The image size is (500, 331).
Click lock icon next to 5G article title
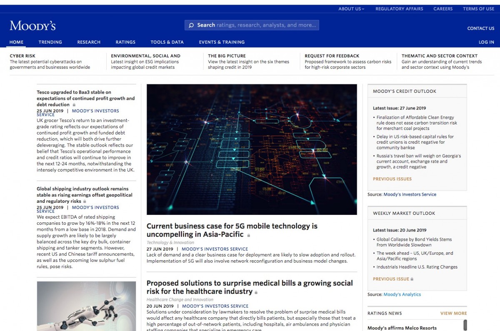point(249,235)
